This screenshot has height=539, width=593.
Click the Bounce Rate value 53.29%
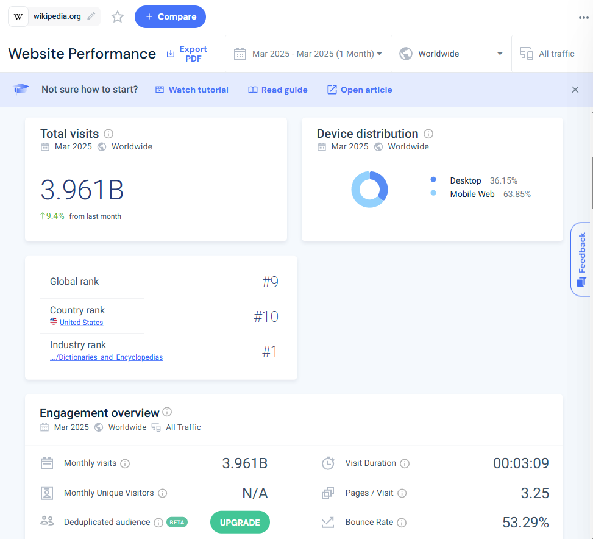point(525,523)
